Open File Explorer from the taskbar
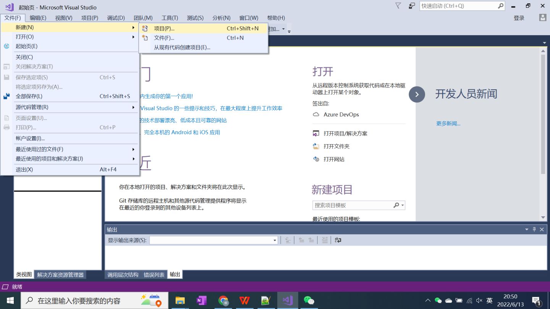 point(180,300)
